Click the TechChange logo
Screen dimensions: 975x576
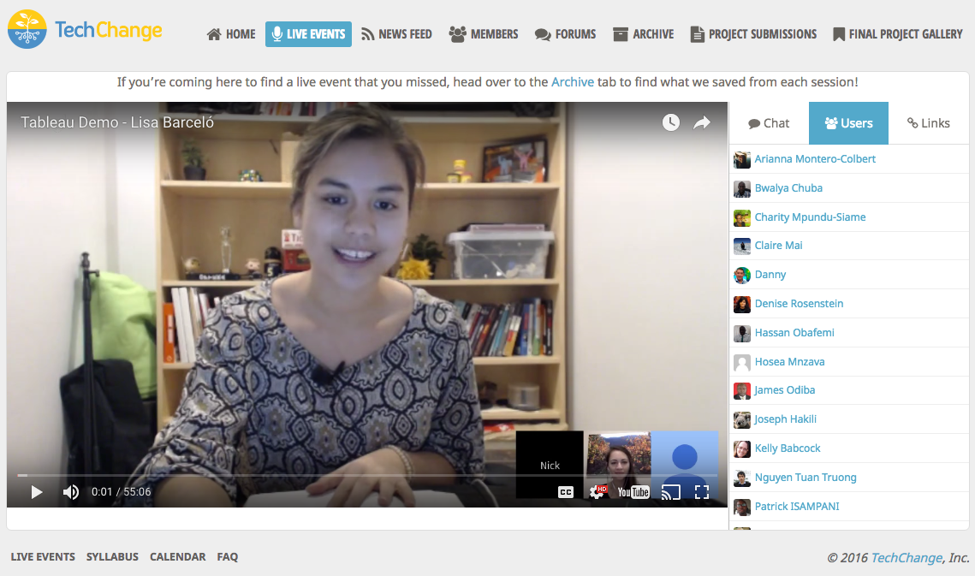point(86,29)
